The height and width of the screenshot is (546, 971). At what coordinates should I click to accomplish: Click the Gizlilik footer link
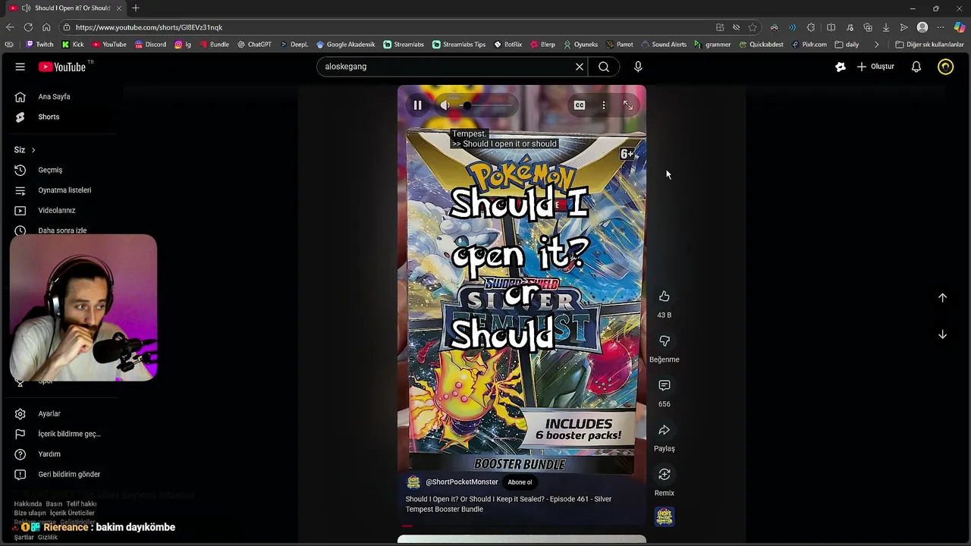click(x=48, y=537)
